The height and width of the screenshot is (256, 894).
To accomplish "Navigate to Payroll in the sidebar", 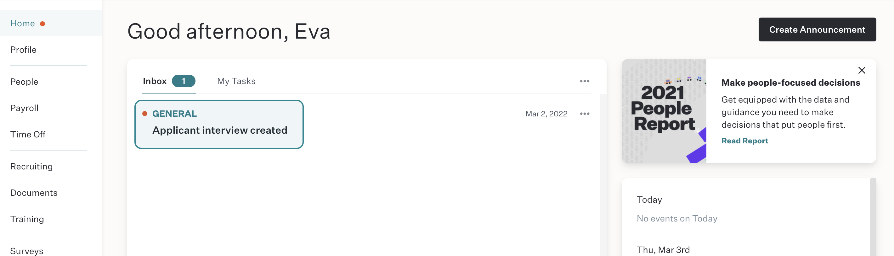I will click(x=24, y=108).
